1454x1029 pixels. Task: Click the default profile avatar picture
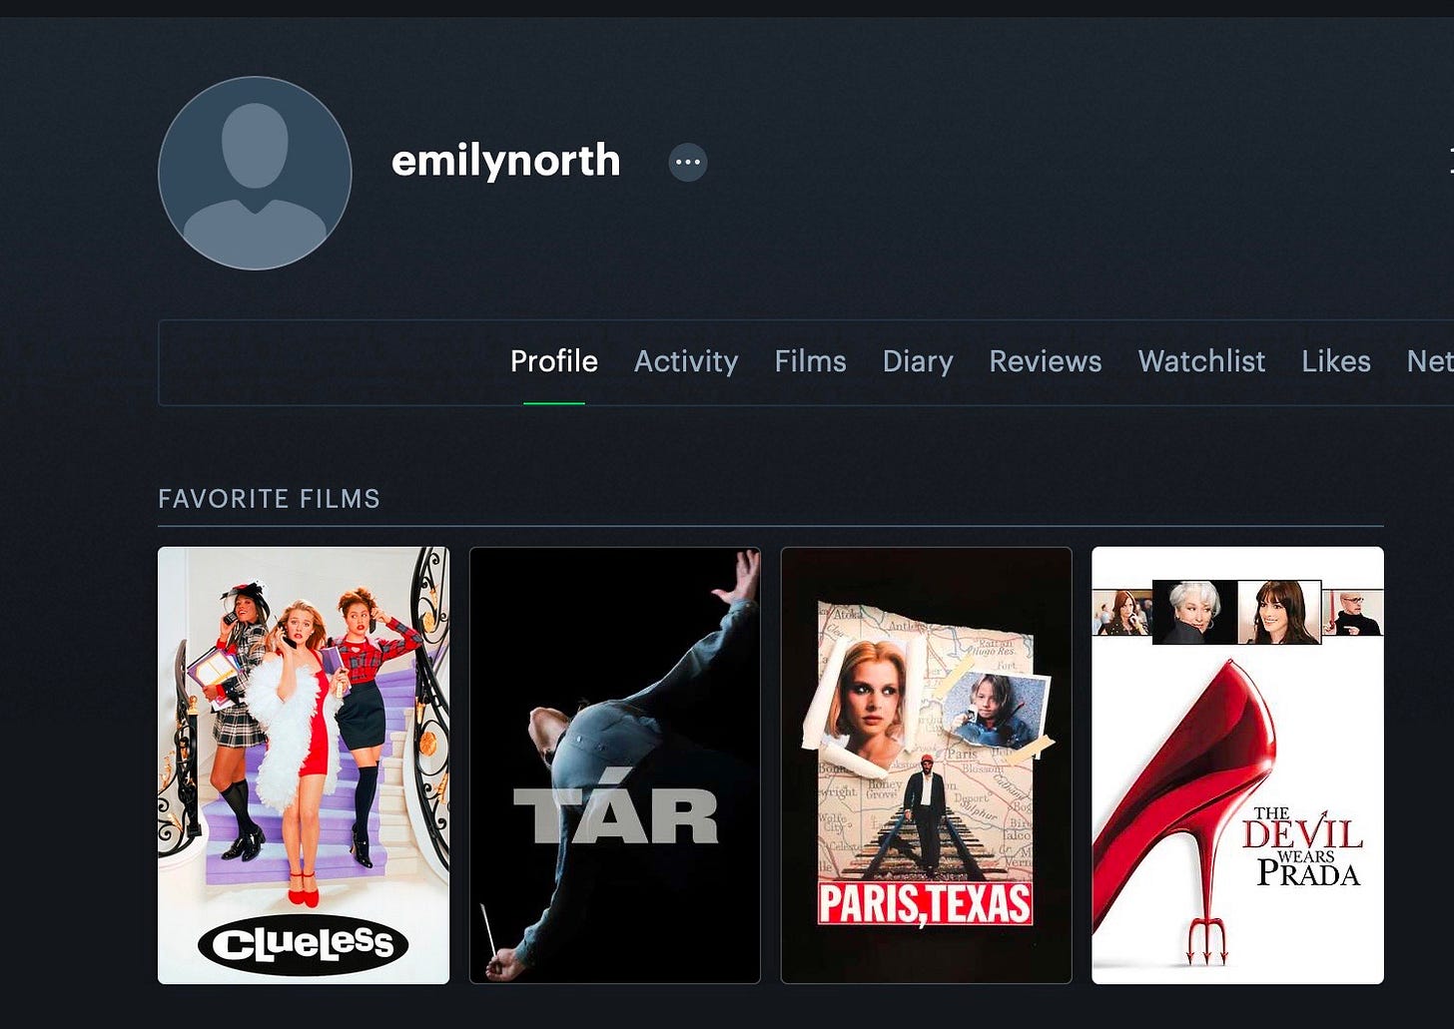[255, 173]
